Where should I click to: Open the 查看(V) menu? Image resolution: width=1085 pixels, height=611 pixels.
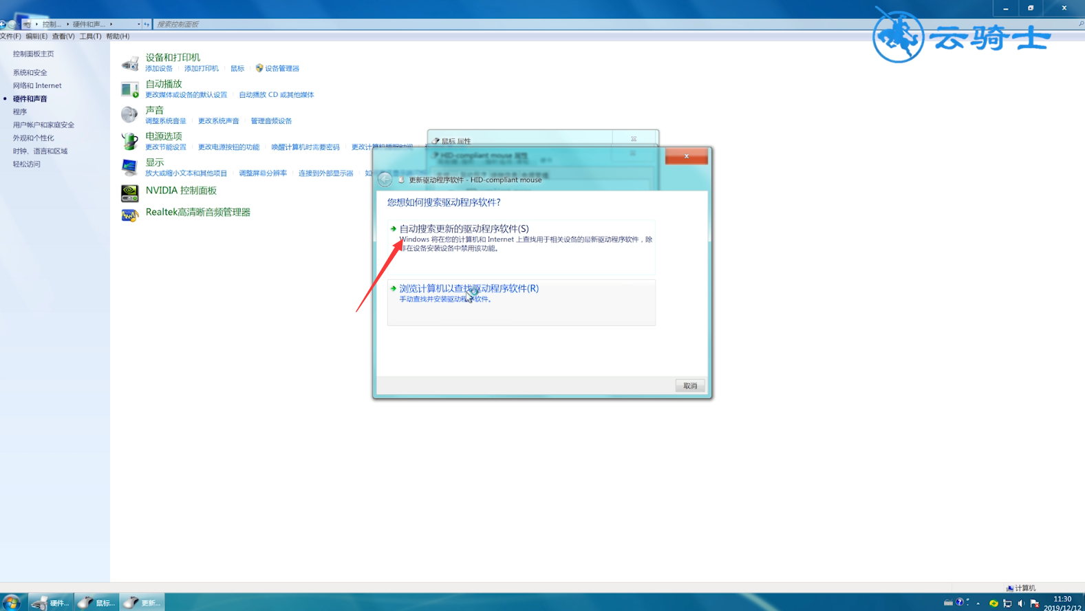tap(63, 36)
